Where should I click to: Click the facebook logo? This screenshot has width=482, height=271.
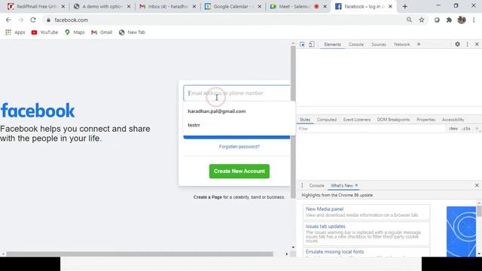point(38,111)
